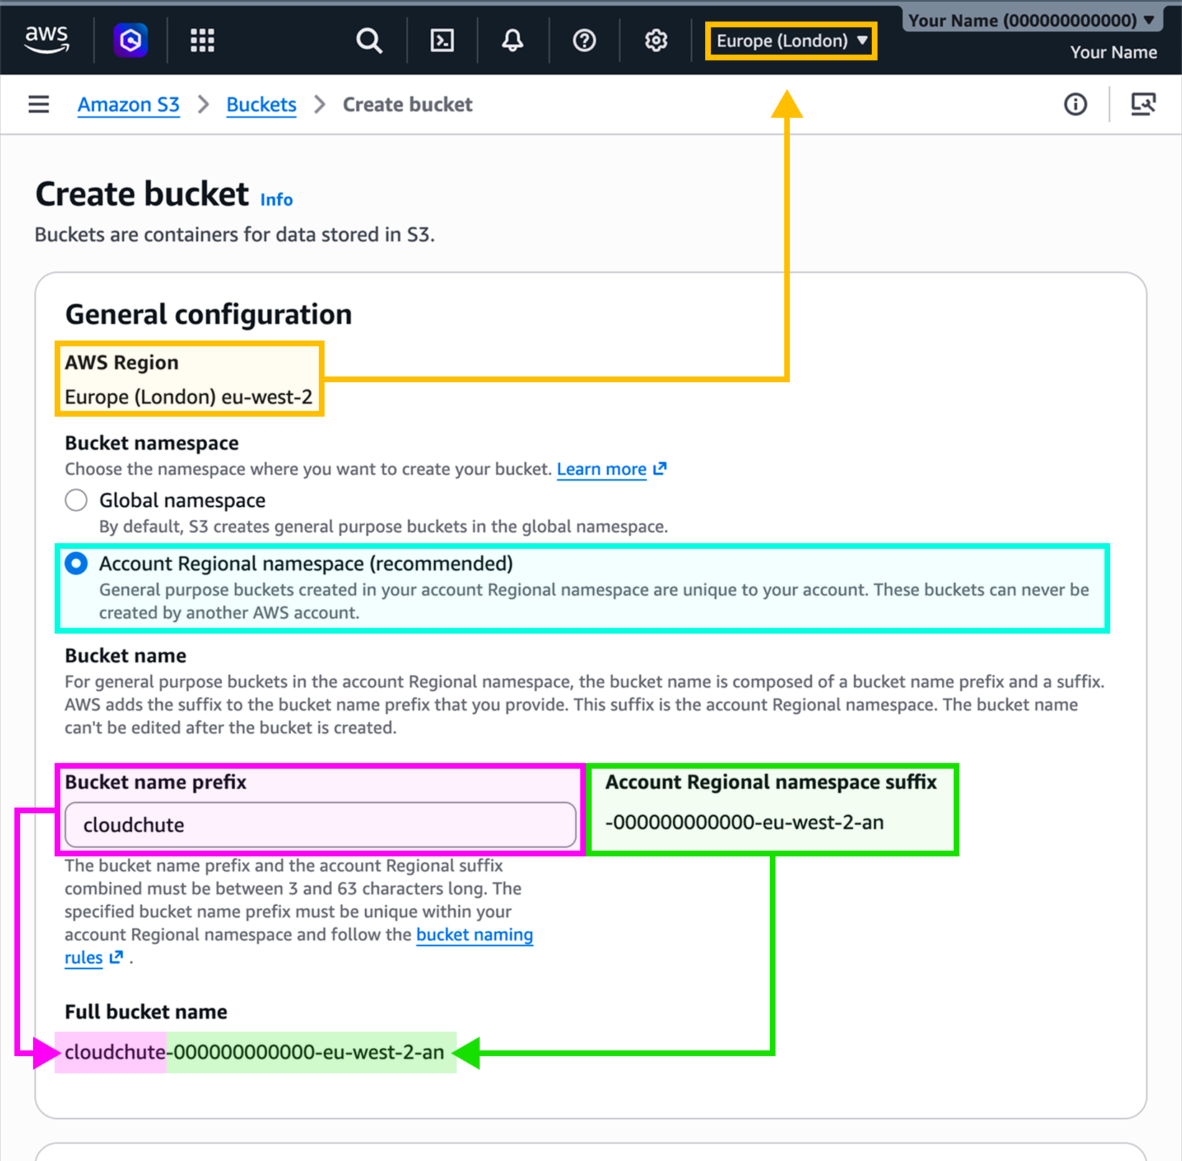Click the full bucket name text
This screenshot has width=1182, height=1161.
pos(254,1053)
